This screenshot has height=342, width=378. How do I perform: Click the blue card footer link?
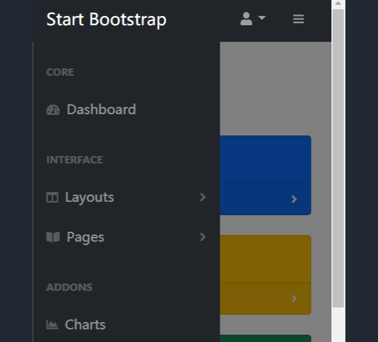coord(266,199)
